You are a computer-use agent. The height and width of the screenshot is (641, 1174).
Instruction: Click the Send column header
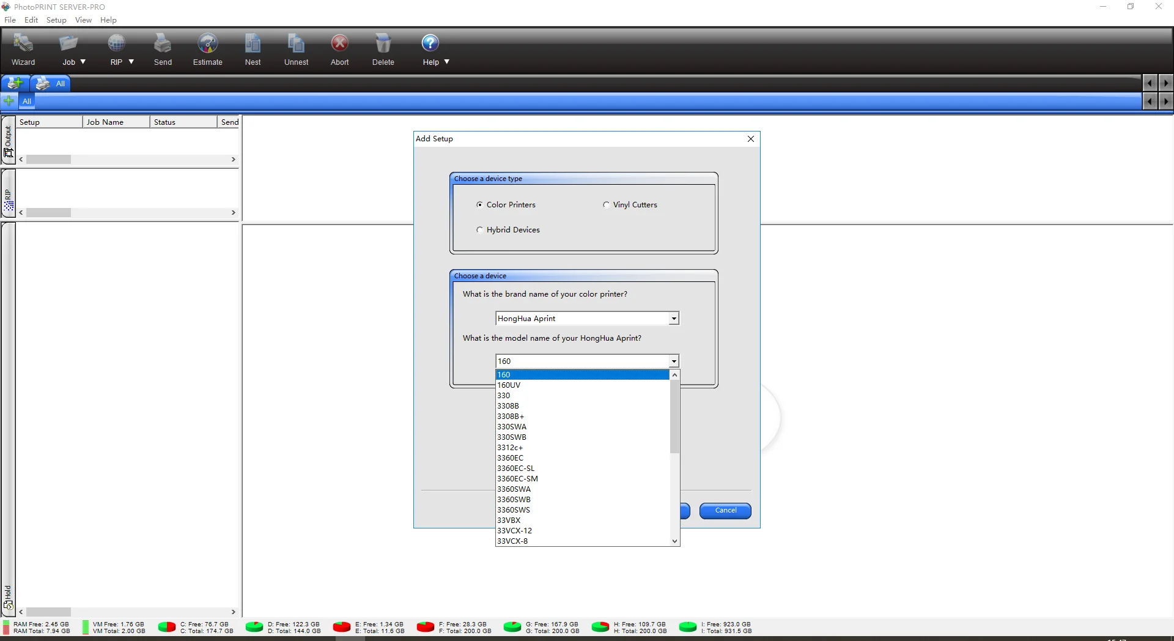(x=229, y=122)
